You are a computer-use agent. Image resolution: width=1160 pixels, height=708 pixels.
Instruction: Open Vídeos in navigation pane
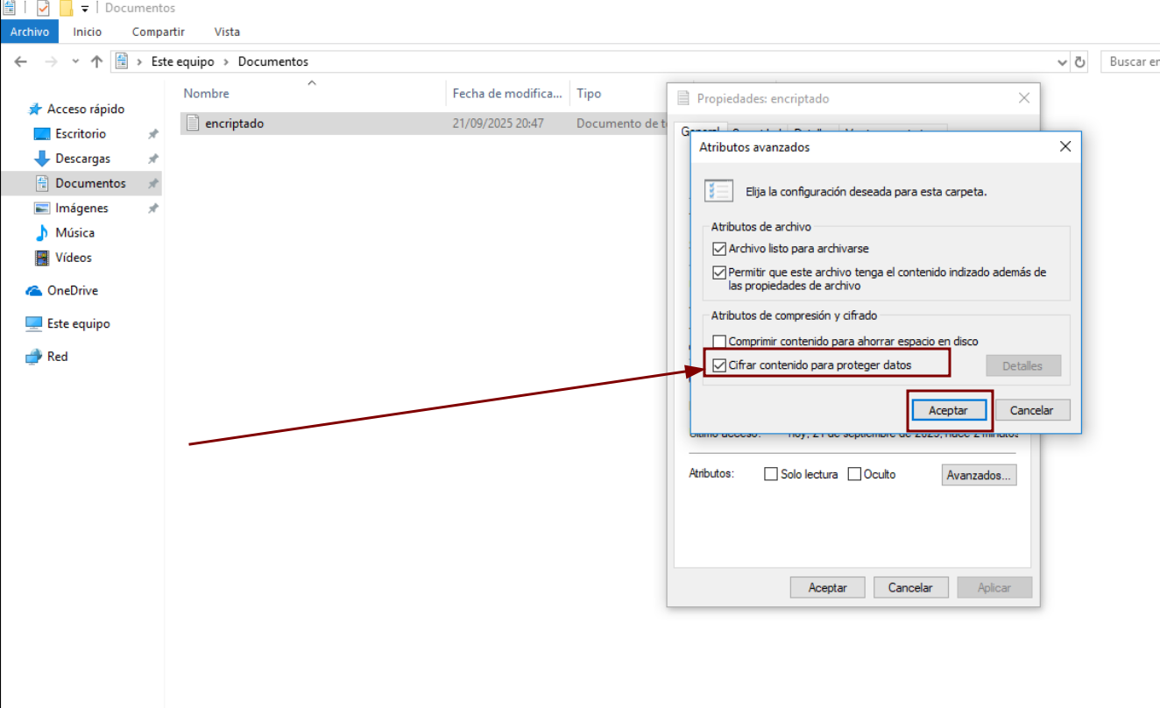coord(74,258)
